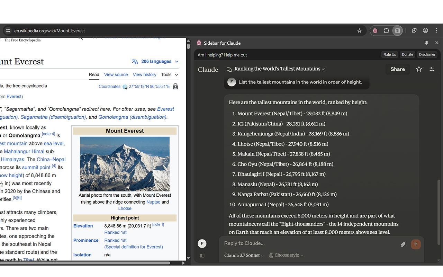
Task: Star this Claude conversation
Action: click(x=419, y=69)
